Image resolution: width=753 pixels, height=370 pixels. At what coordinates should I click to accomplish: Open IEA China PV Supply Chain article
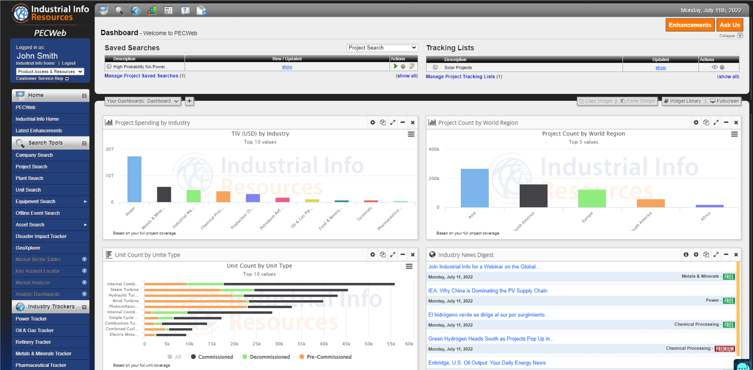pyautogui.click(x=487, y=290)
